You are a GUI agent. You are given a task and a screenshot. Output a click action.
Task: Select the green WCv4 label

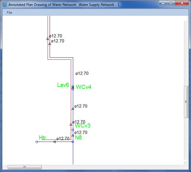[x=83, y=87]
